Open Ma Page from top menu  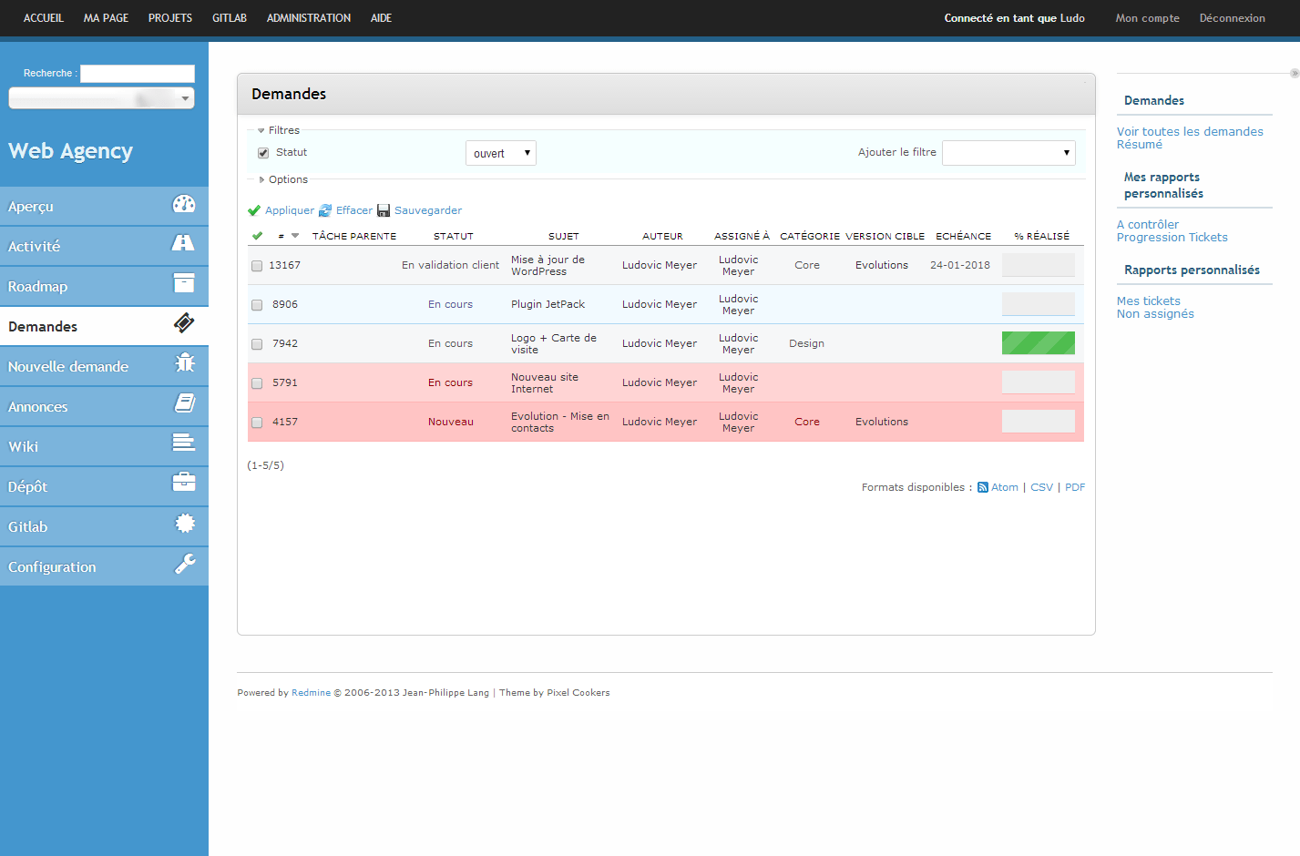pos(106,18)
